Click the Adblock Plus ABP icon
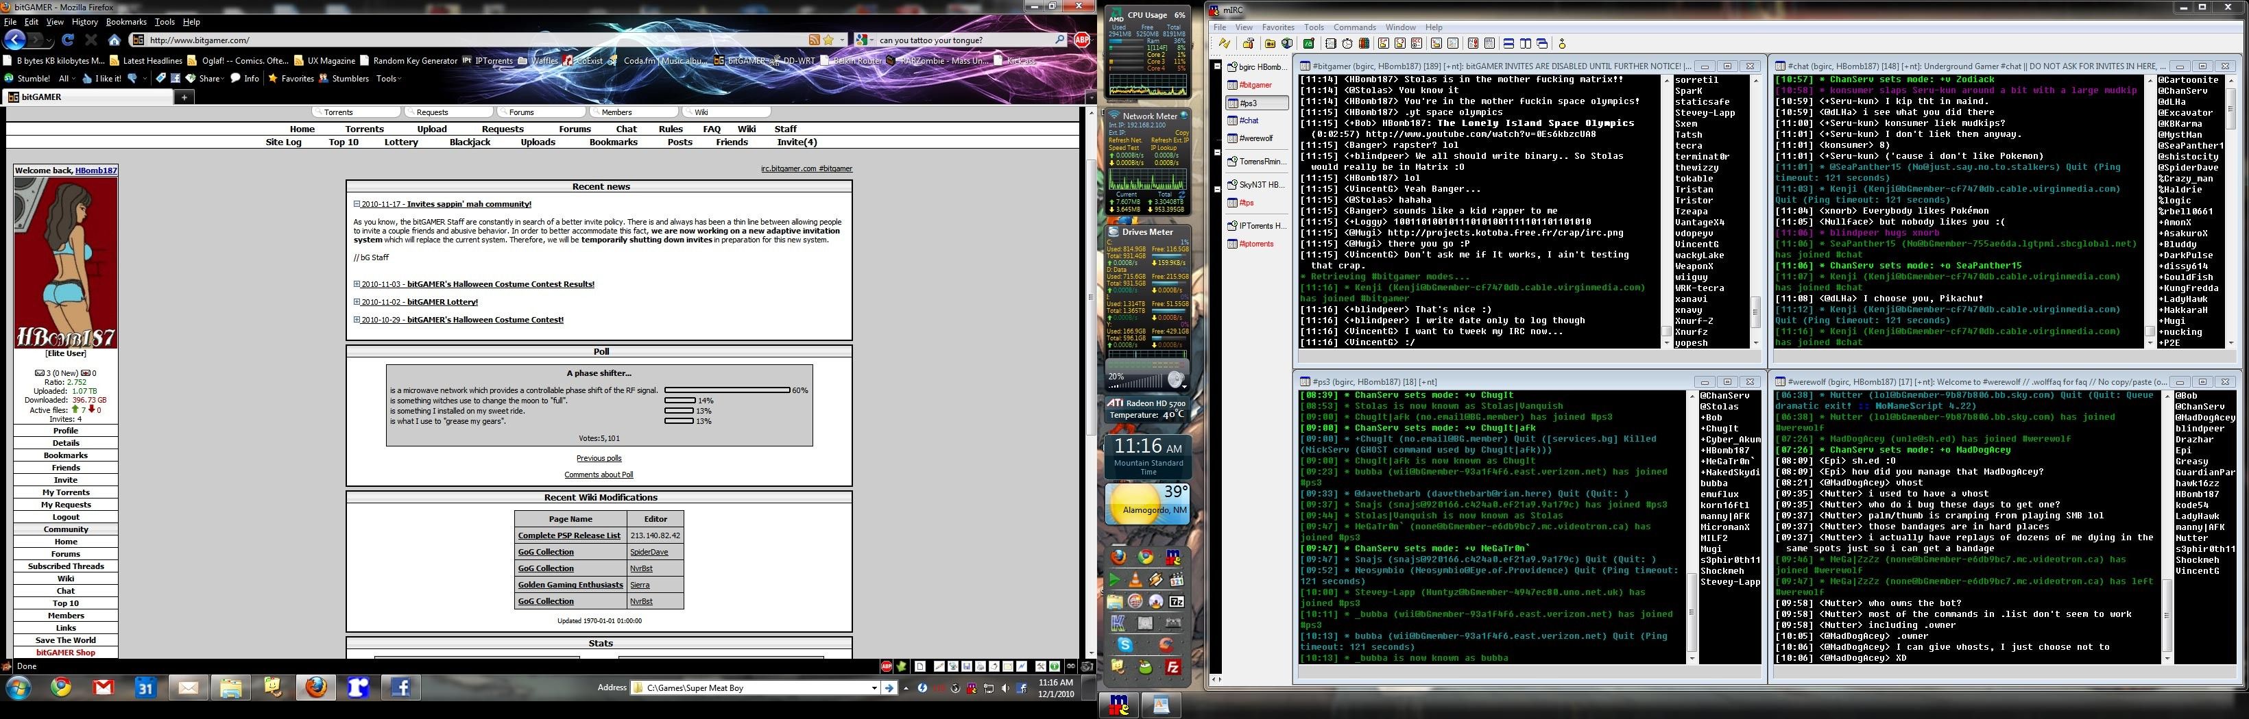Viewport: 2249px width, 719px height. 1081,39
